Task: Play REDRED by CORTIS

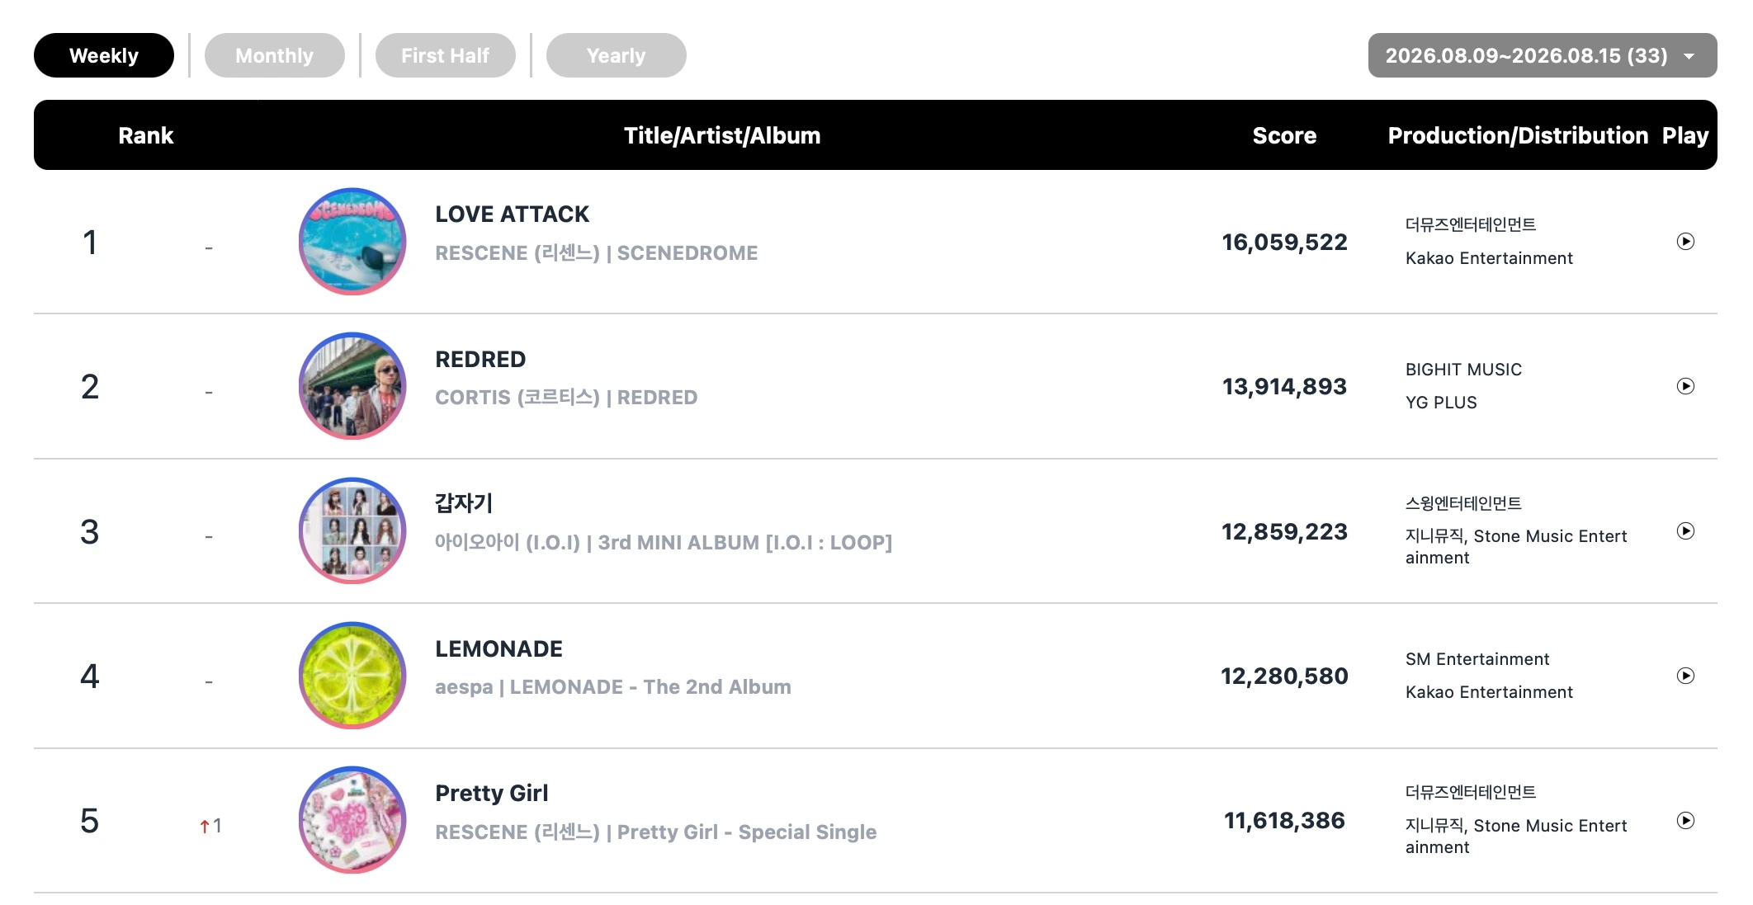Action: [x=1685, y=386]
